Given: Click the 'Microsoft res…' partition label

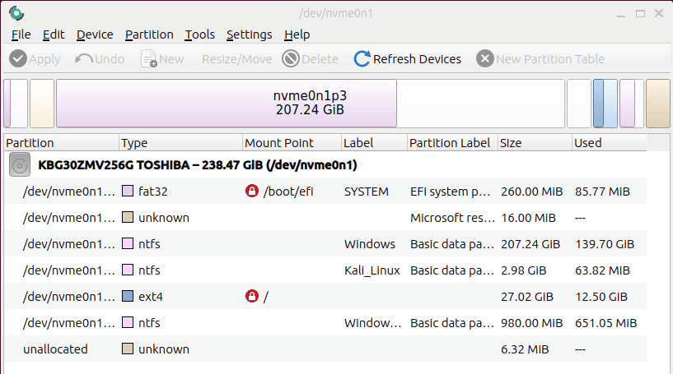Looking at the screenshot, I should 452,217.
